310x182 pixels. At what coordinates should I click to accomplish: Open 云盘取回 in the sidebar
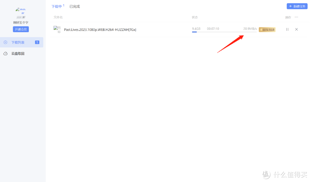point(22,53)
